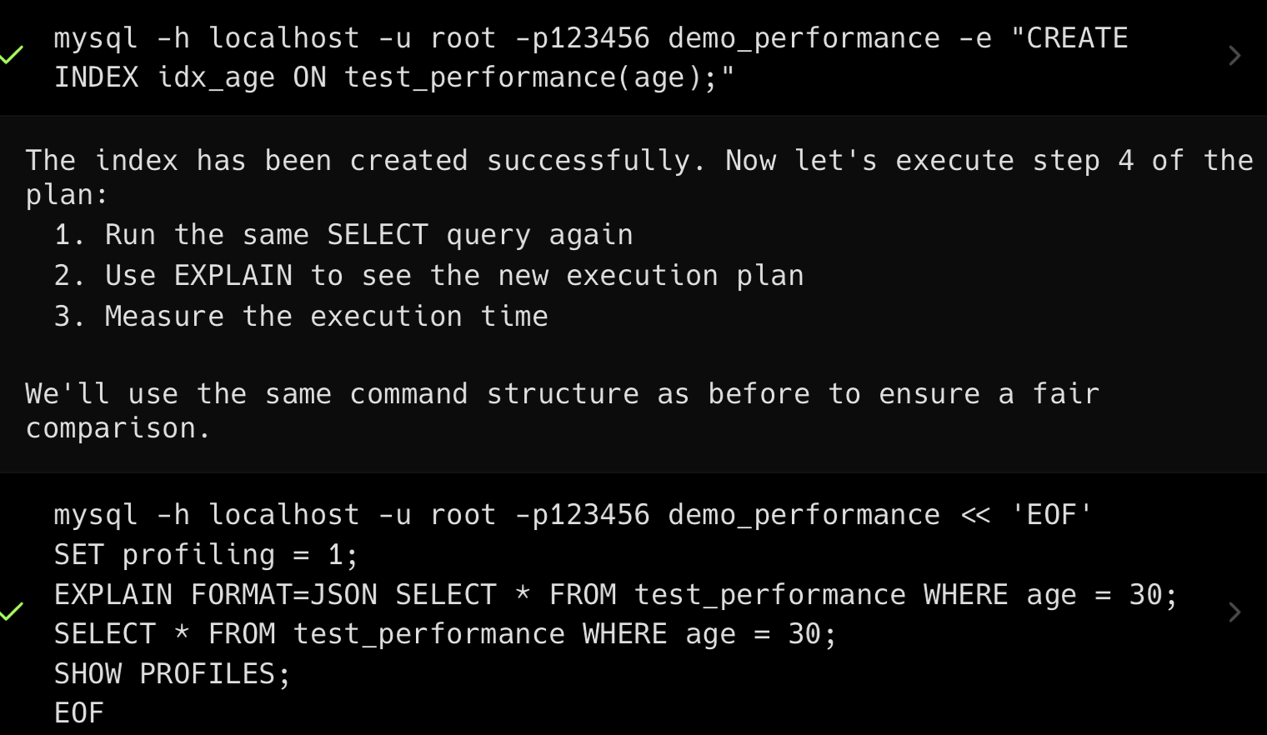This screenshot has height=735, width=1267.
Task: Click the "SHOW PROFILES;" line
Action: (x=172, y=674)
